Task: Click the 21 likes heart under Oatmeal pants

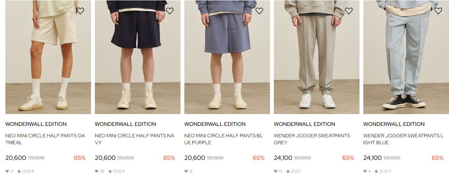Action: (7, 171)
